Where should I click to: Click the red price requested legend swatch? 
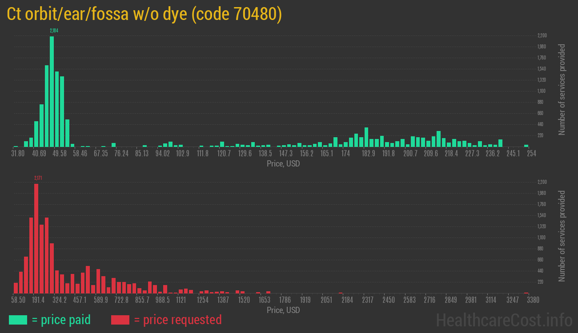120,320
